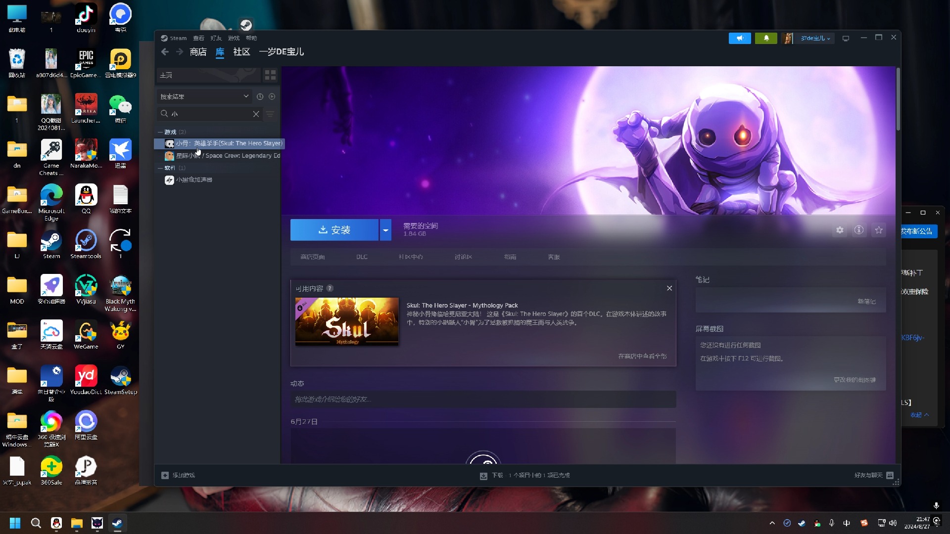
Task: Go back with the Steam back arrow
Action: click(165, 52)
